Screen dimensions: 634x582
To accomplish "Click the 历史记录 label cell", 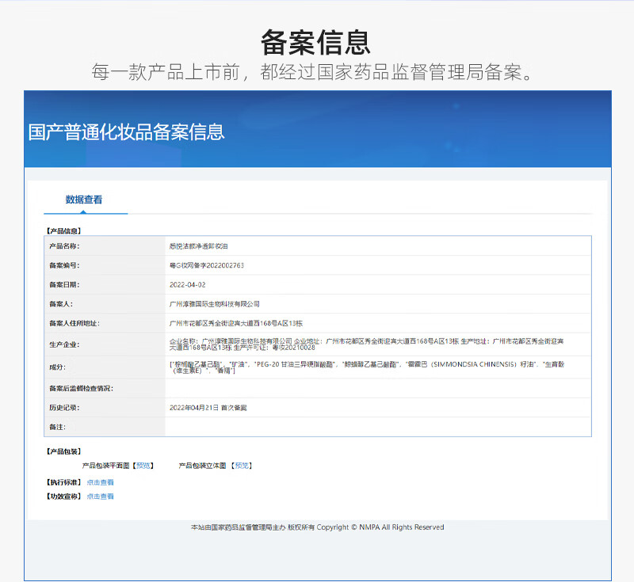I will pos(105,408).
